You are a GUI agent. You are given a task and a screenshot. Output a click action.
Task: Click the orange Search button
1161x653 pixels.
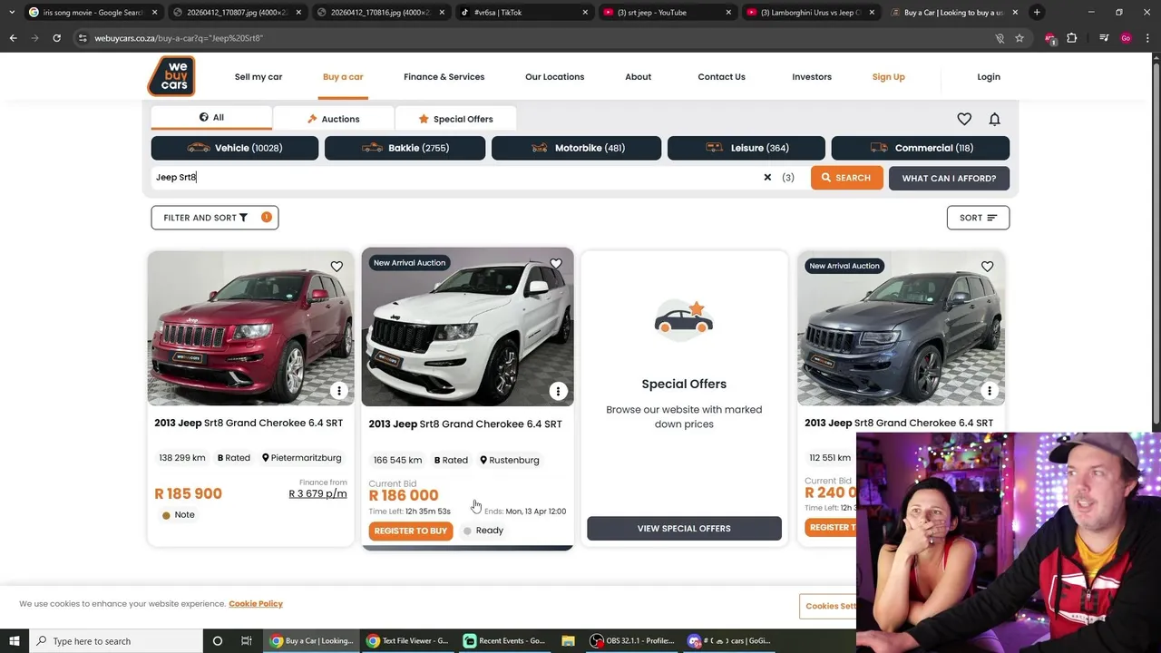point(846,178)
